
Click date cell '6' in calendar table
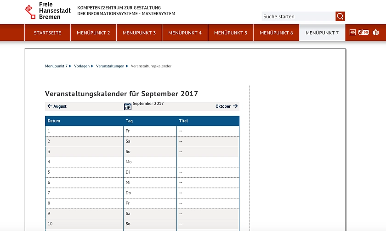[84, 182]
